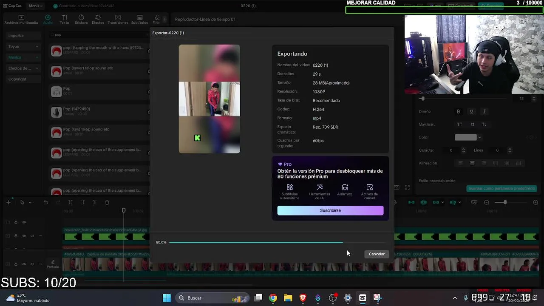Open the Stickers tab
The height and width of the screenshot is (306, 544).
(x=81, y=20)
